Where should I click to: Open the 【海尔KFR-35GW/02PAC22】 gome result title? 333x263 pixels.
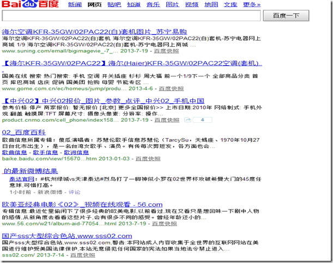coord(132,63)
